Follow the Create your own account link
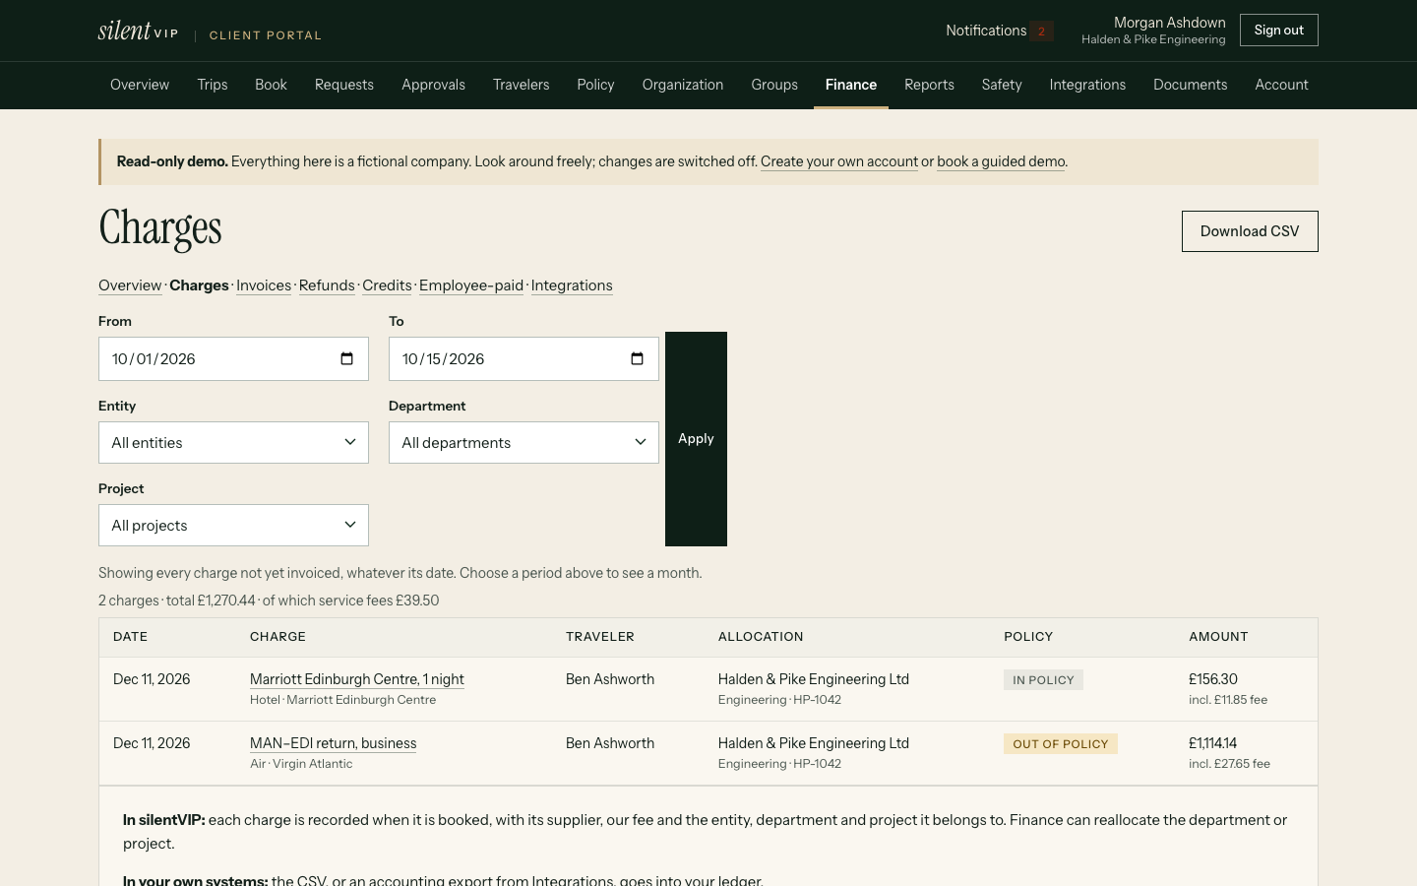This screenshot has height=886, width=1417. coord(839,161)
